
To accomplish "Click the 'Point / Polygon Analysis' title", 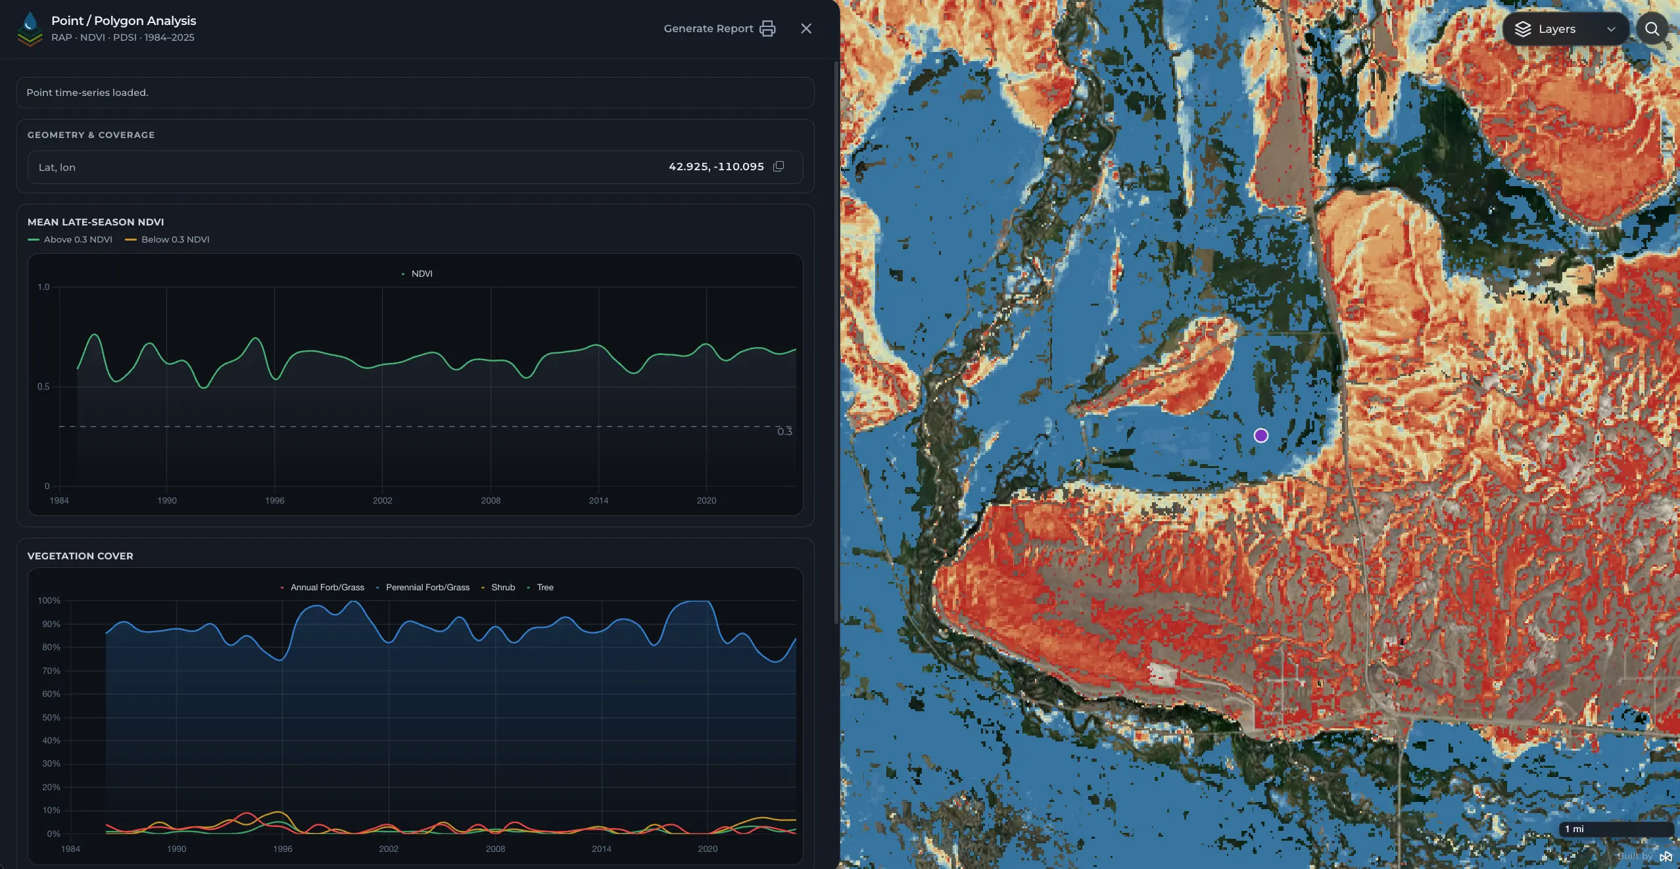I will (x=124, y=20).
